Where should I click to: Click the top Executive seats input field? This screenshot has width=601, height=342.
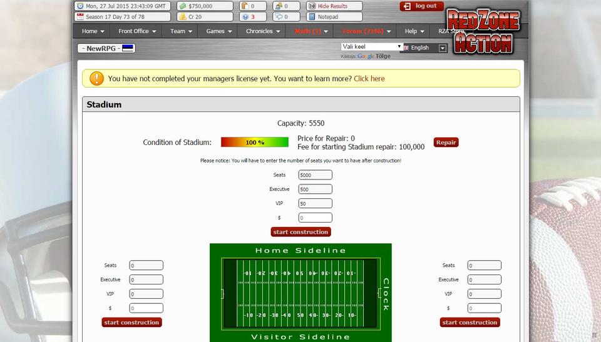tap(315, 189)
